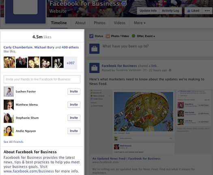Click Stephanie Shum's profile photo

coord(9,118)
